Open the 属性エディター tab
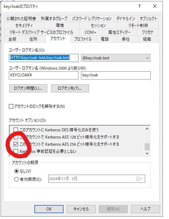The image size is (169, 219). [x=119, y=32]
